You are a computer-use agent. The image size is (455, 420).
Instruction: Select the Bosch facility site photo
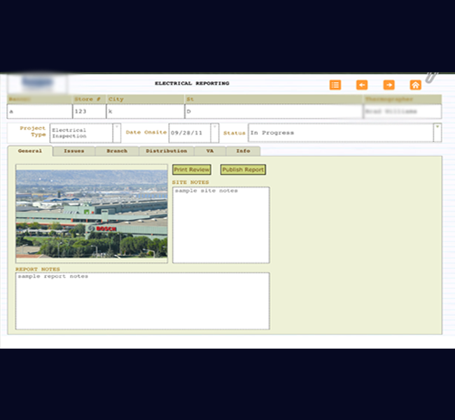[x=92, y=213]
